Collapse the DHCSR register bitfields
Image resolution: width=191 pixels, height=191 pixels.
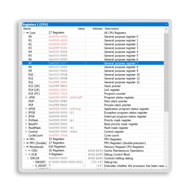click(28, 158)
